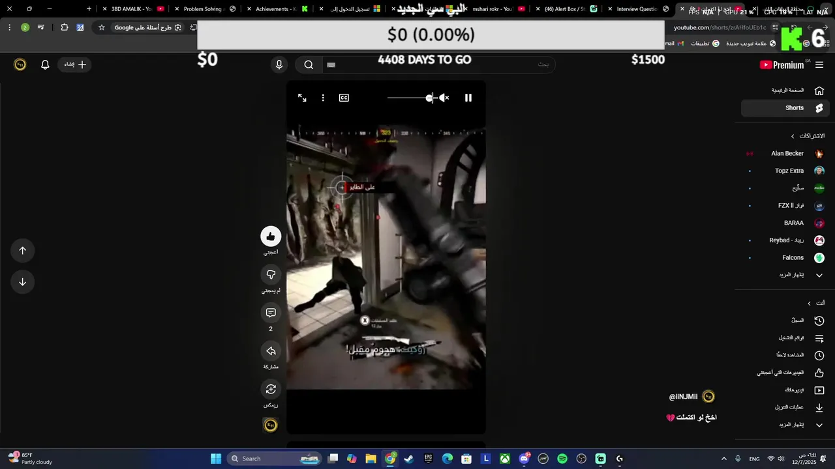835x469 pixels.
Task: Go to next Short with down arrow
Action: coord(22,282)
